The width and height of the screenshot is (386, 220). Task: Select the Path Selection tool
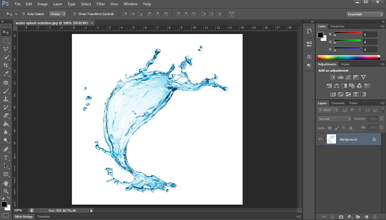click(x=6, y=166)
